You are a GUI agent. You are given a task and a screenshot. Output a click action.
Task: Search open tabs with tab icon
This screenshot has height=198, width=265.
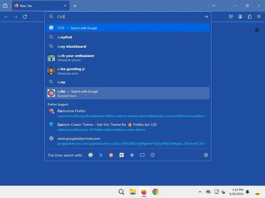pyautogui.click(x=142, y=155)
